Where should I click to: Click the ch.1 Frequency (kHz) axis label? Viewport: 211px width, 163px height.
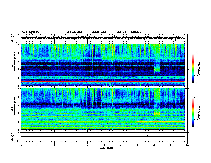pos(14,62)
